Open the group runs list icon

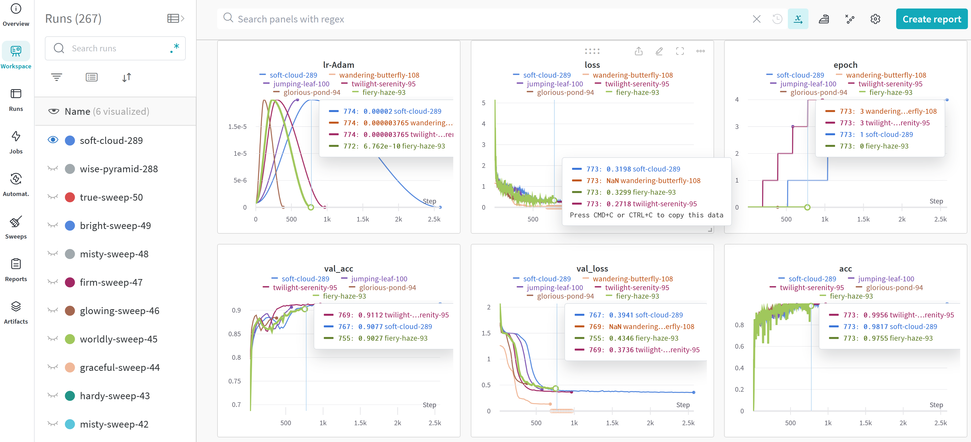92,77
